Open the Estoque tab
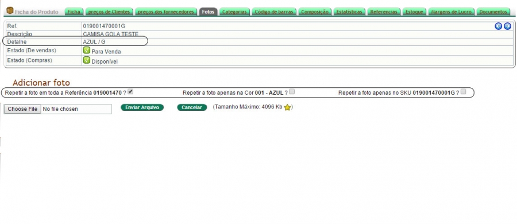517x224 pixels. click(414, 11)
